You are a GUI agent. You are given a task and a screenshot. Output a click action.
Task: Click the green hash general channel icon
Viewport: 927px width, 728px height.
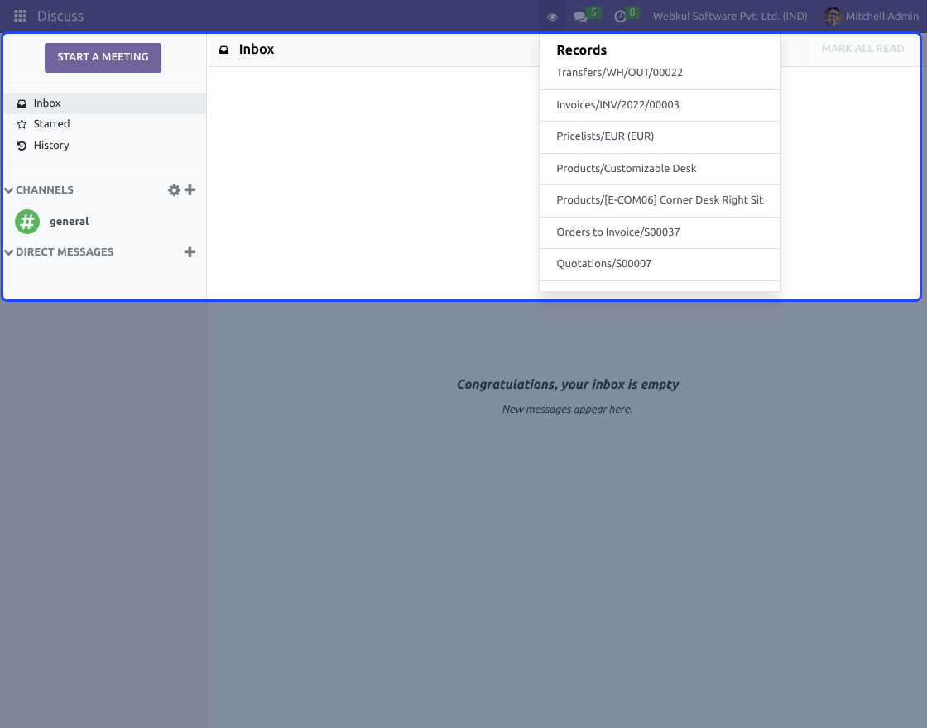27,222
